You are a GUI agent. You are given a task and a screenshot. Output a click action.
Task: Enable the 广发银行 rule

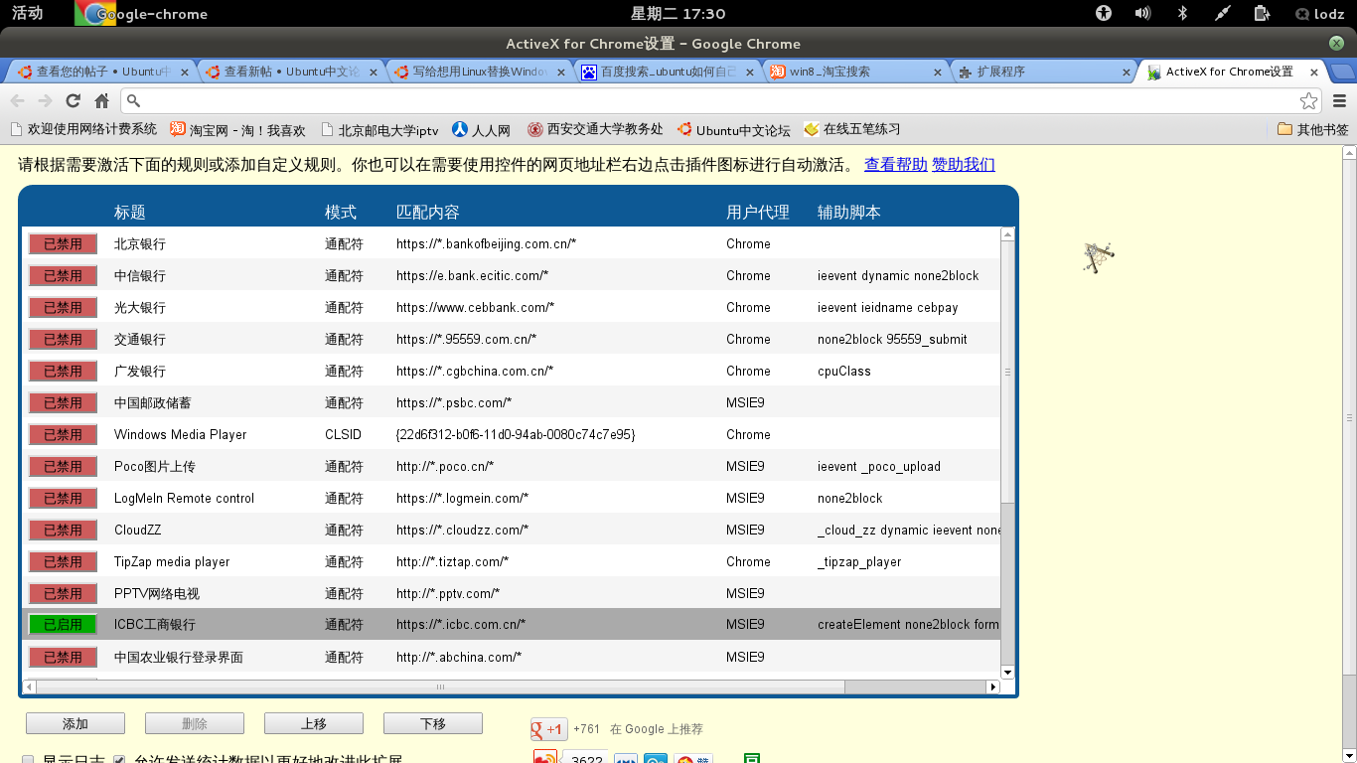tap(63, 372)
